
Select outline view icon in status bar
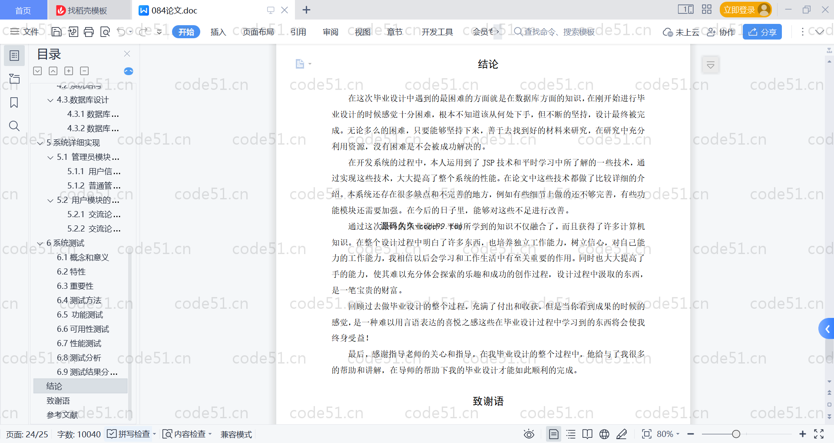coord(571,434)
